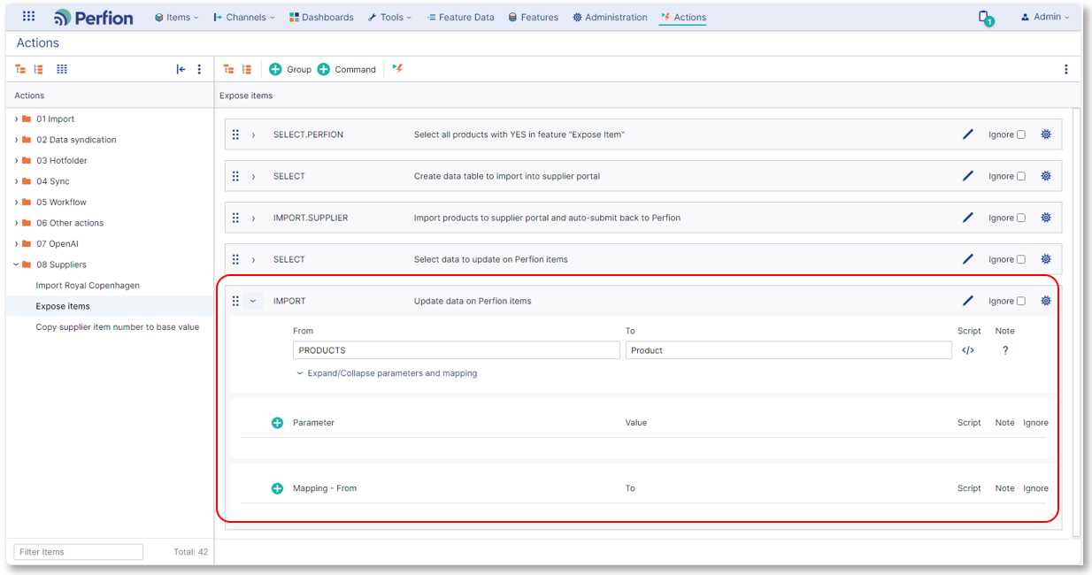The image size is (1092, 575).
Task: Click the To field containing Product
Action: click(788, 350)
